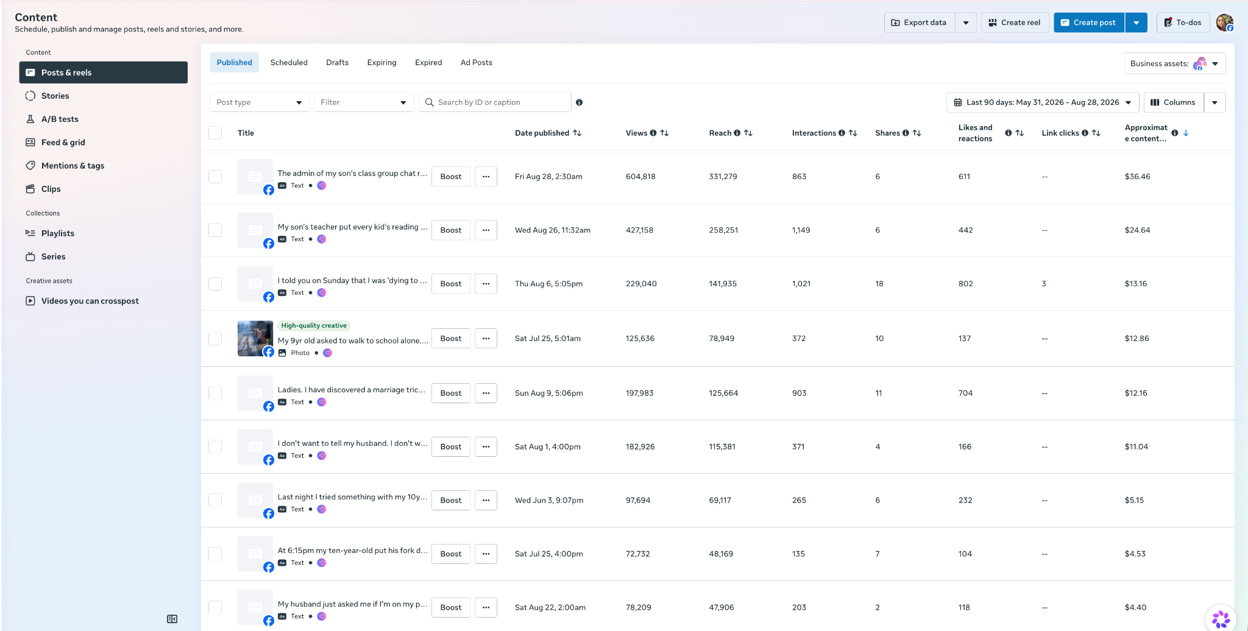Select the 'Ladies. I have discovered' post
Image resolution: width=1248 pixels, height=631 pixels.
[215, 393]
